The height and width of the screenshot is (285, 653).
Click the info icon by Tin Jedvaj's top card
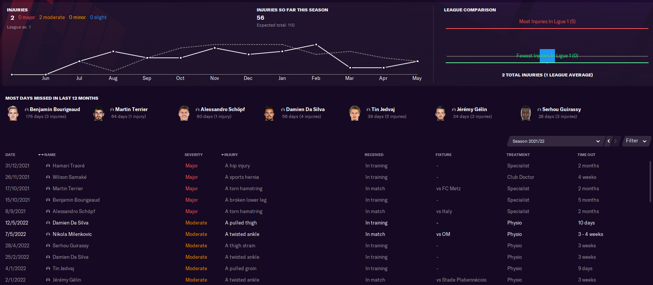[368, 110]
